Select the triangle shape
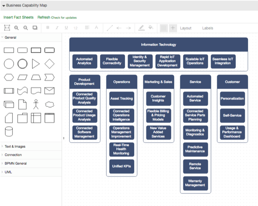The height and width of the screenshot is (206, 258). coord(36,64)
